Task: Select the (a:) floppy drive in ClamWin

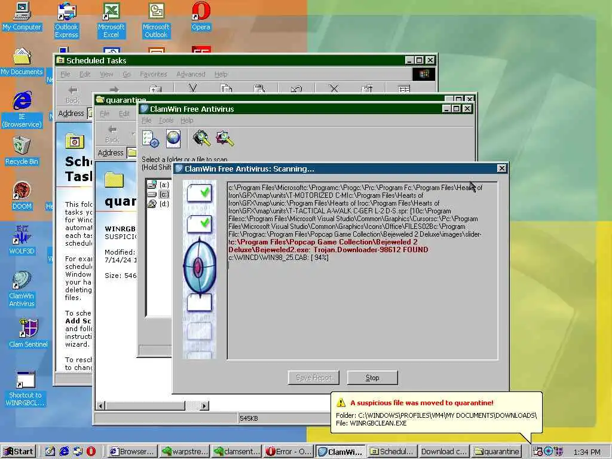Action: [x=158, y=185]
